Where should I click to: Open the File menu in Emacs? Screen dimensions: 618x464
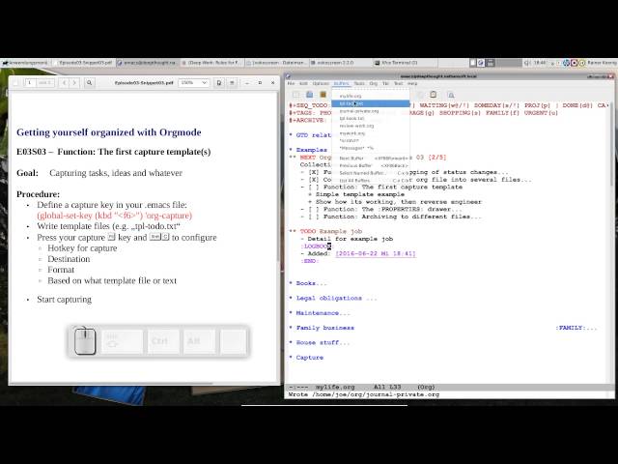[x=291, y=84]
